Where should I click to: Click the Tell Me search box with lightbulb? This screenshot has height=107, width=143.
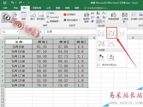(96, 8)
